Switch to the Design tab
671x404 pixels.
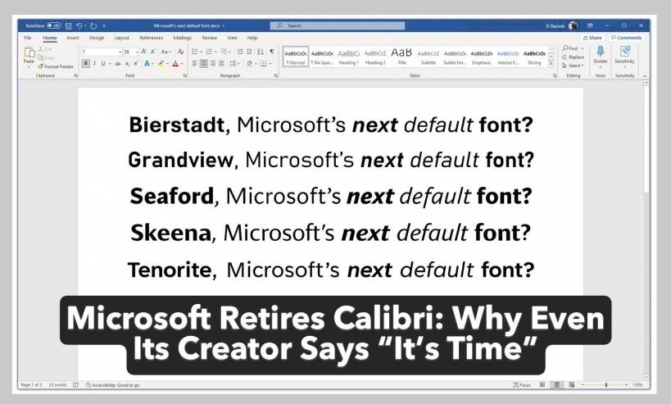97,38
